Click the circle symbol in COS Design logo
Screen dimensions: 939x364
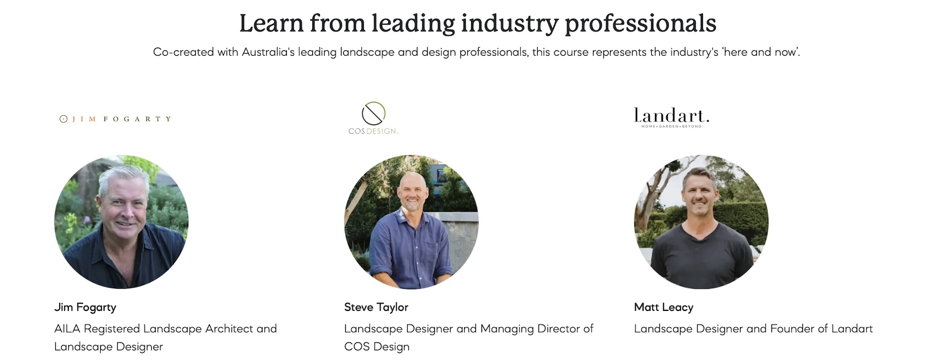click(374, 113)
